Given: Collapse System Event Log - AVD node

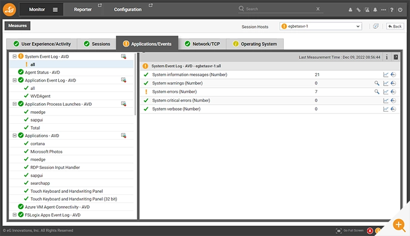Looking at the screenshot, I should [x=15, y=56].
